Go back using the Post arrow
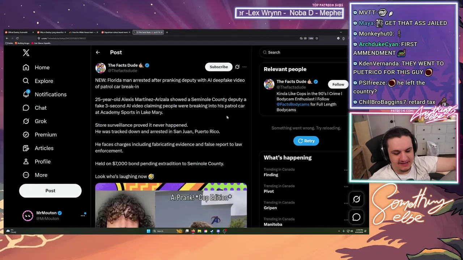This screenshot has width=463, height=260. pyautogui.click(x=98, y=52)
